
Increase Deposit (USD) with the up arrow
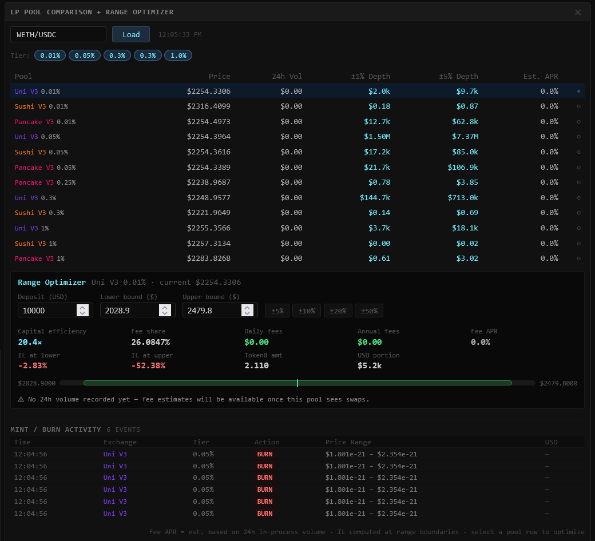[83, 307]
